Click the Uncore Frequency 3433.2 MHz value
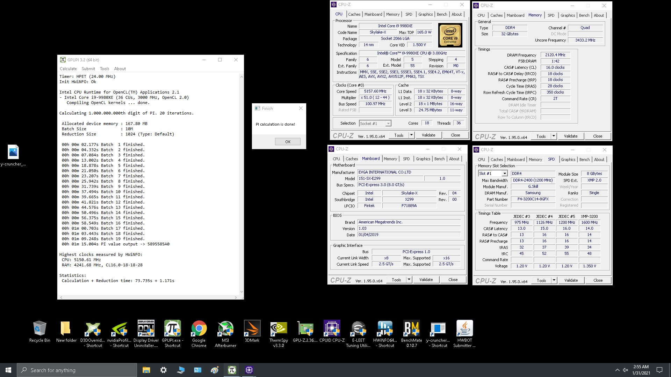The height and width of the screenshot is (377, 671). pyautogui.click(x=585, y=40)
